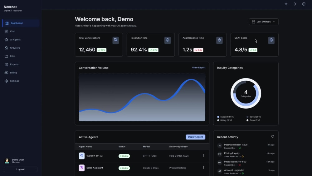Click the 'GPT-4 Turbo' model cell
This screenshot has height=176, width=312.
pyautogui.click(x=150, y=156)
